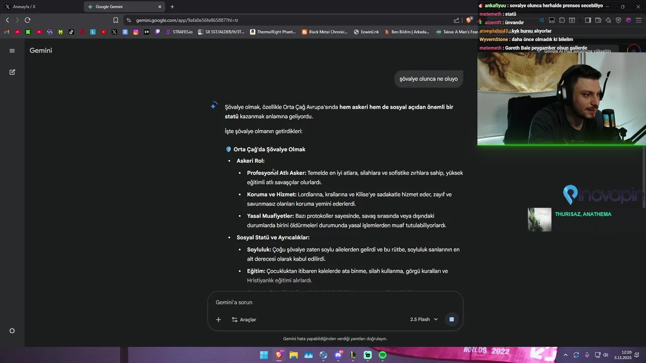Focus the "Gemini'a sorun" prompt field
The width and height of the screenshot is (646, 363).
pyautogui.click(x=335, y=302)
